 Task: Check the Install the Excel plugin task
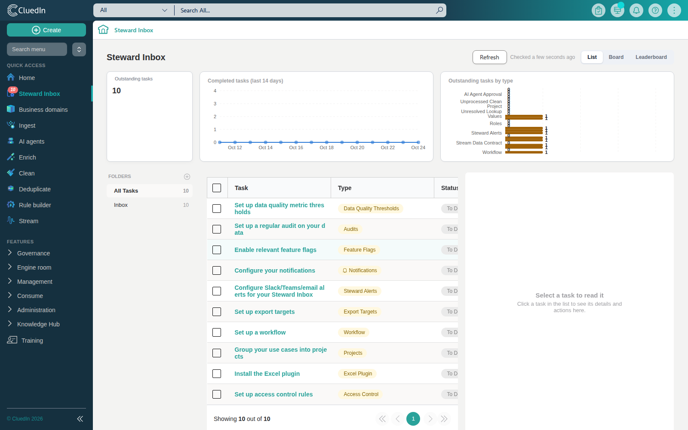click(x=217, y=374)
